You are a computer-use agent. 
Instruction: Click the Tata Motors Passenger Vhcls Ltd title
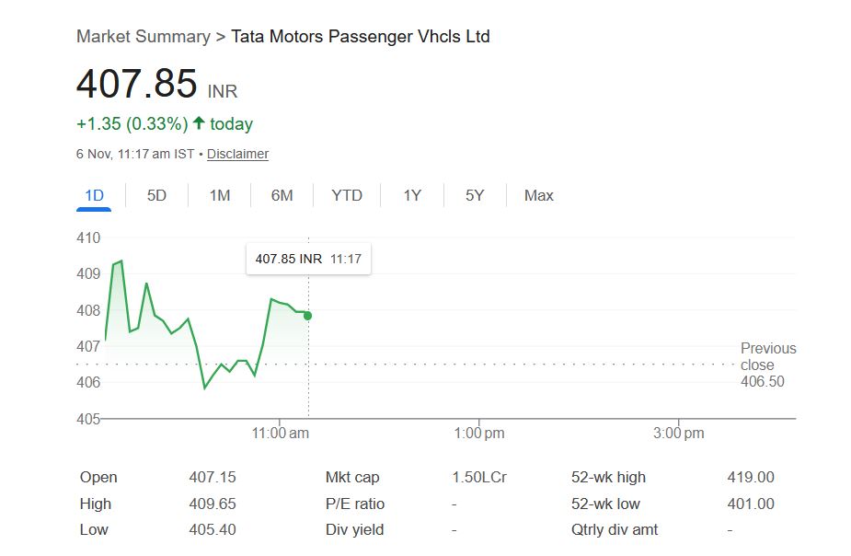coord(360,37)
